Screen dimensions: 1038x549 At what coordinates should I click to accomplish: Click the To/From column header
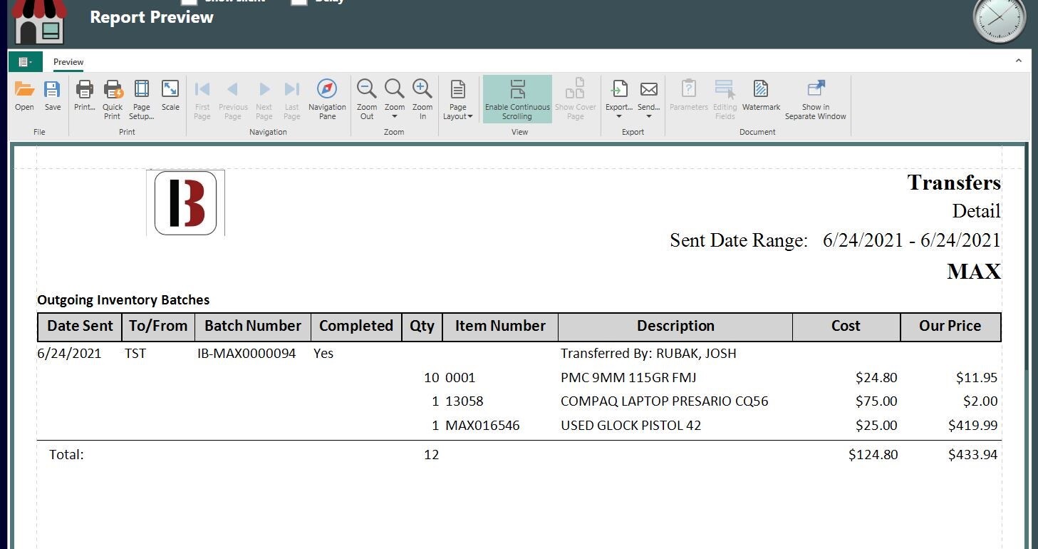pyautogui.click(x=157, y=327)
